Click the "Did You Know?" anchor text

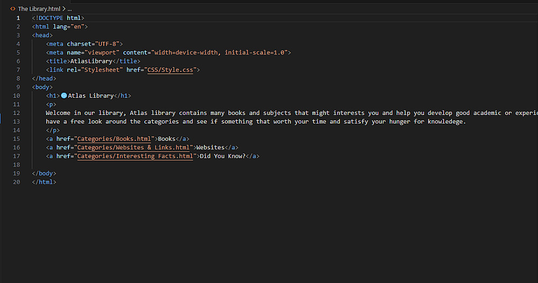click(222, 156)
